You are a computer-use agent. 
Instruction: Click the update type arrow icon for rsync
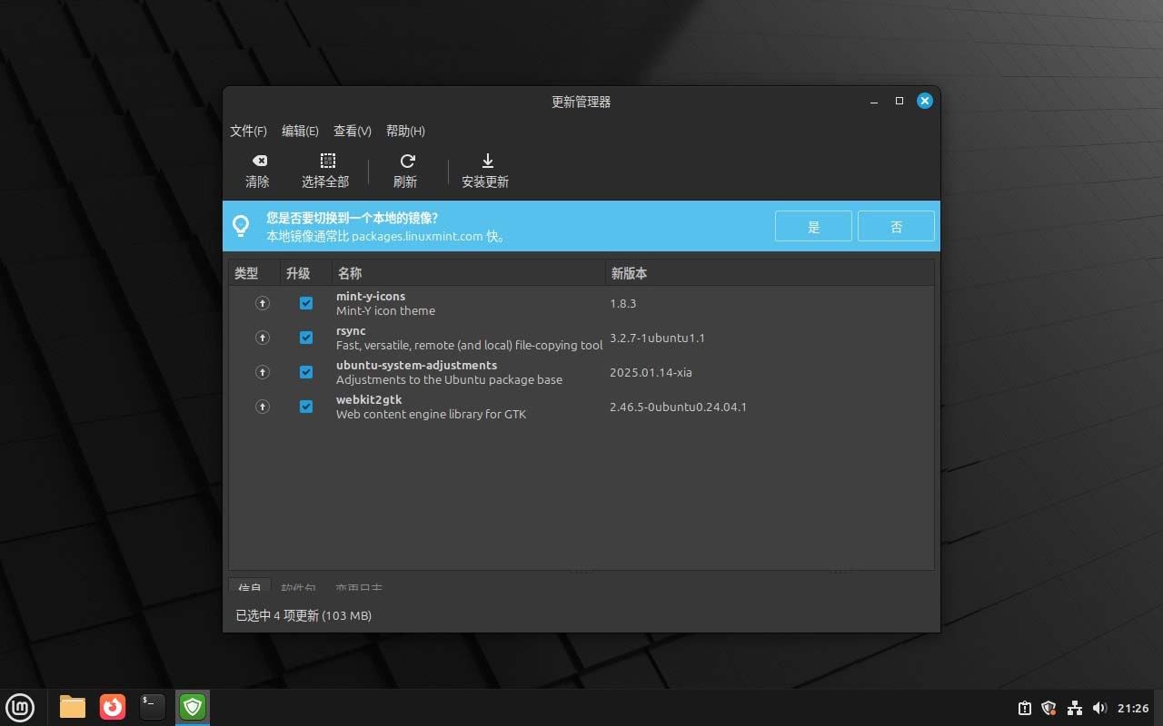(263, 338)
